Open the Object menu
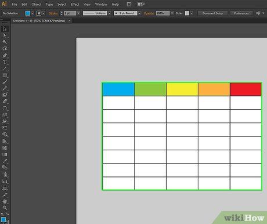The height and width of the screenshot is (224, 267). pyautogui.click(x=37, y=4)
